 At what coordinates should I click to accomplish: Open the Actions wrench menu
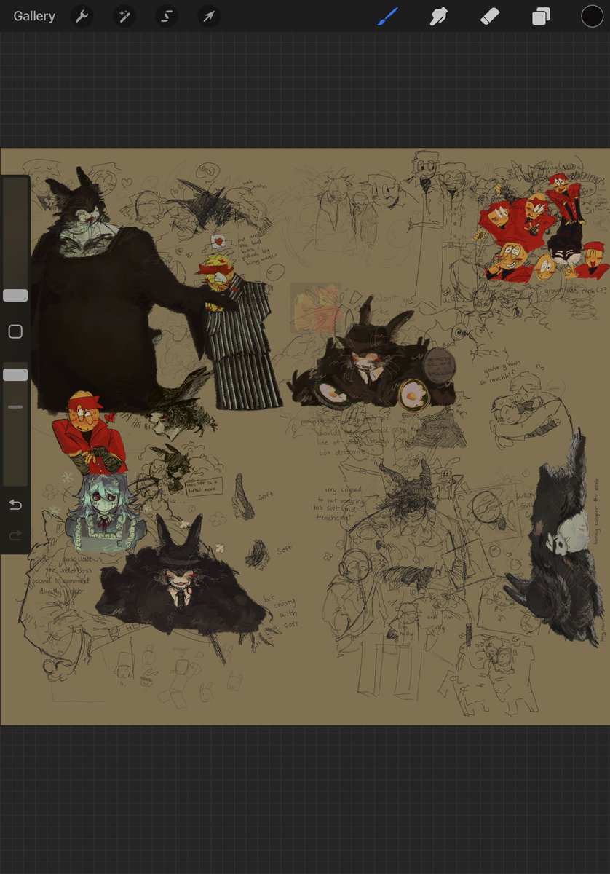click(x=82, y=16)
